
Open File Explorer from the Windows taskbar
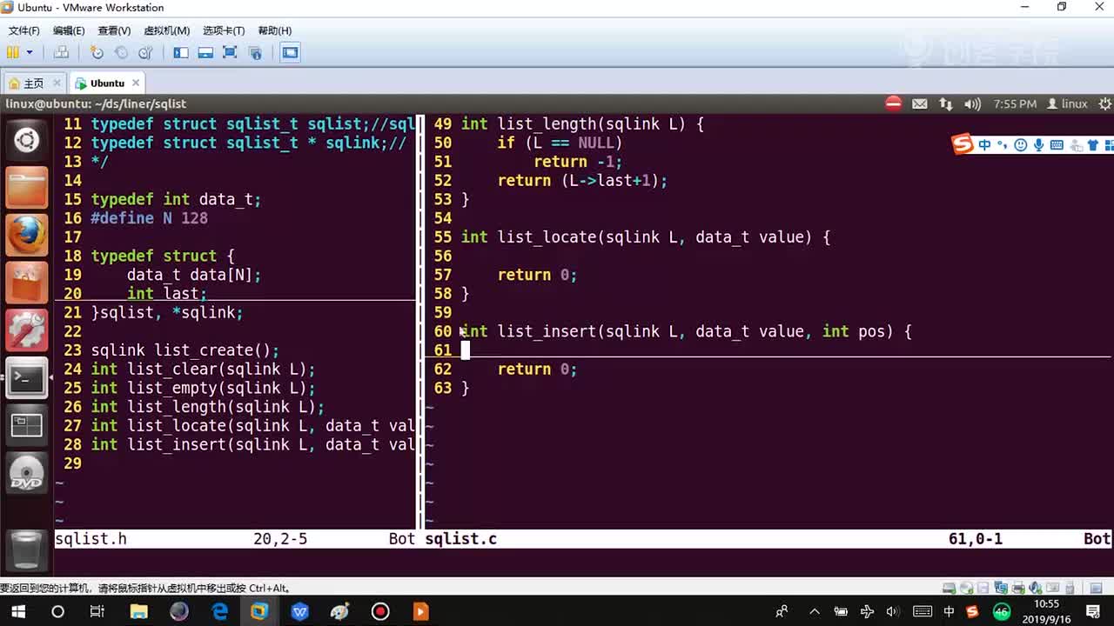click(138, 611)
